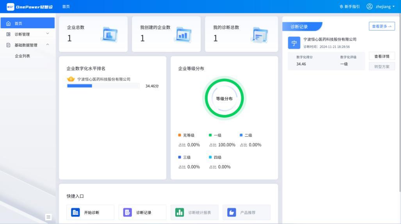This screenshot has height=224, width=401.
Task: Click the OnePower logo icon
Action: click(10, 7)
